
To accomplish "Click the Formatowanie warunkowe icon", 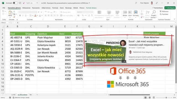I will (99, 12).
